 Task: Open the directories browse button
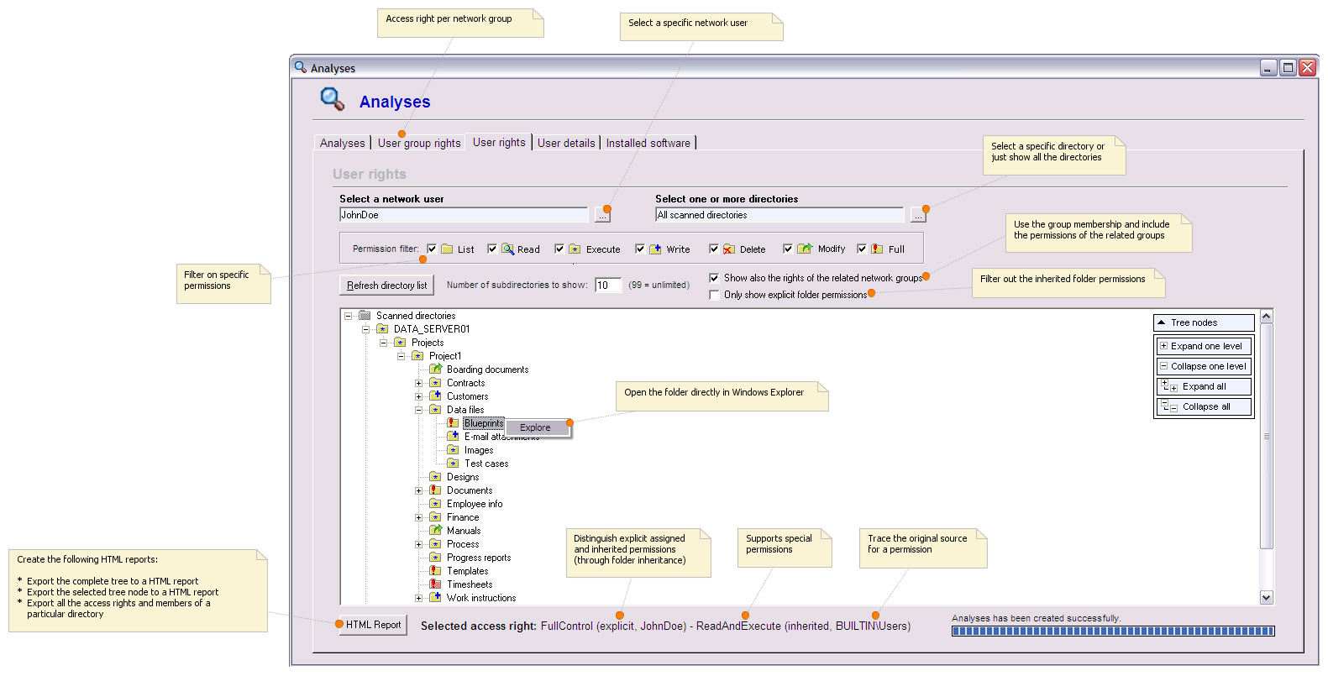(x=918, y=216)
